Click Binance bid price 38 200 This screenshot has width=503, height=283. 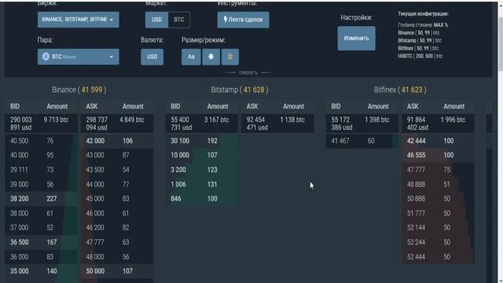click(x=19, y=199)
